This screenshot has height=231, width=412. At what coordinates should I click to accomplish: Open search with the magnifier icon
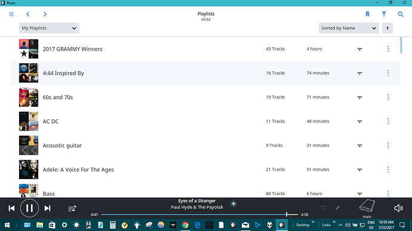coord(401,14)
